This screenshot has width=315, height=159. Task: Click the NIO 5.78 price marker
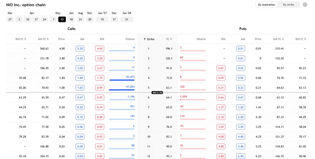tap(157, 93)
